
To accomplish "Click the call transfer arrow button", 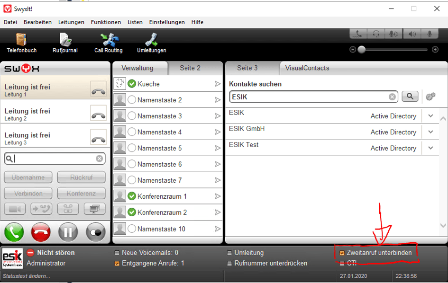I will coord(41,209).
